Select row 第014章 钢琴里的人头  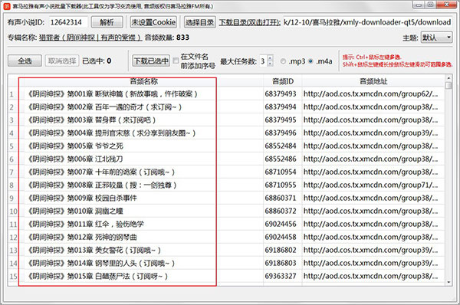click(144, 263)
